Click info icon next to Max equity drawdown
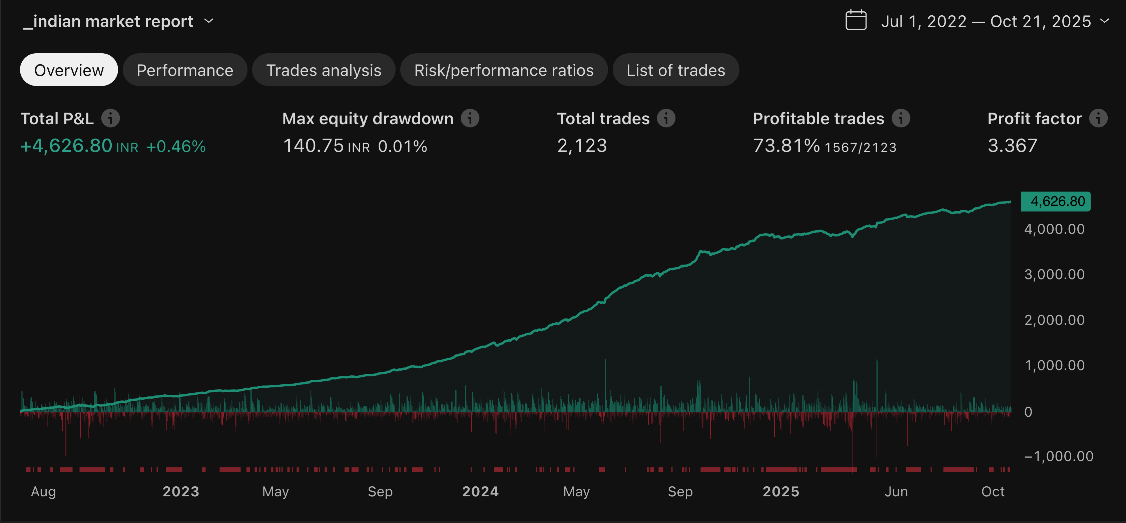The height and width of the screenshot is (523, 1126). point(470,118)
